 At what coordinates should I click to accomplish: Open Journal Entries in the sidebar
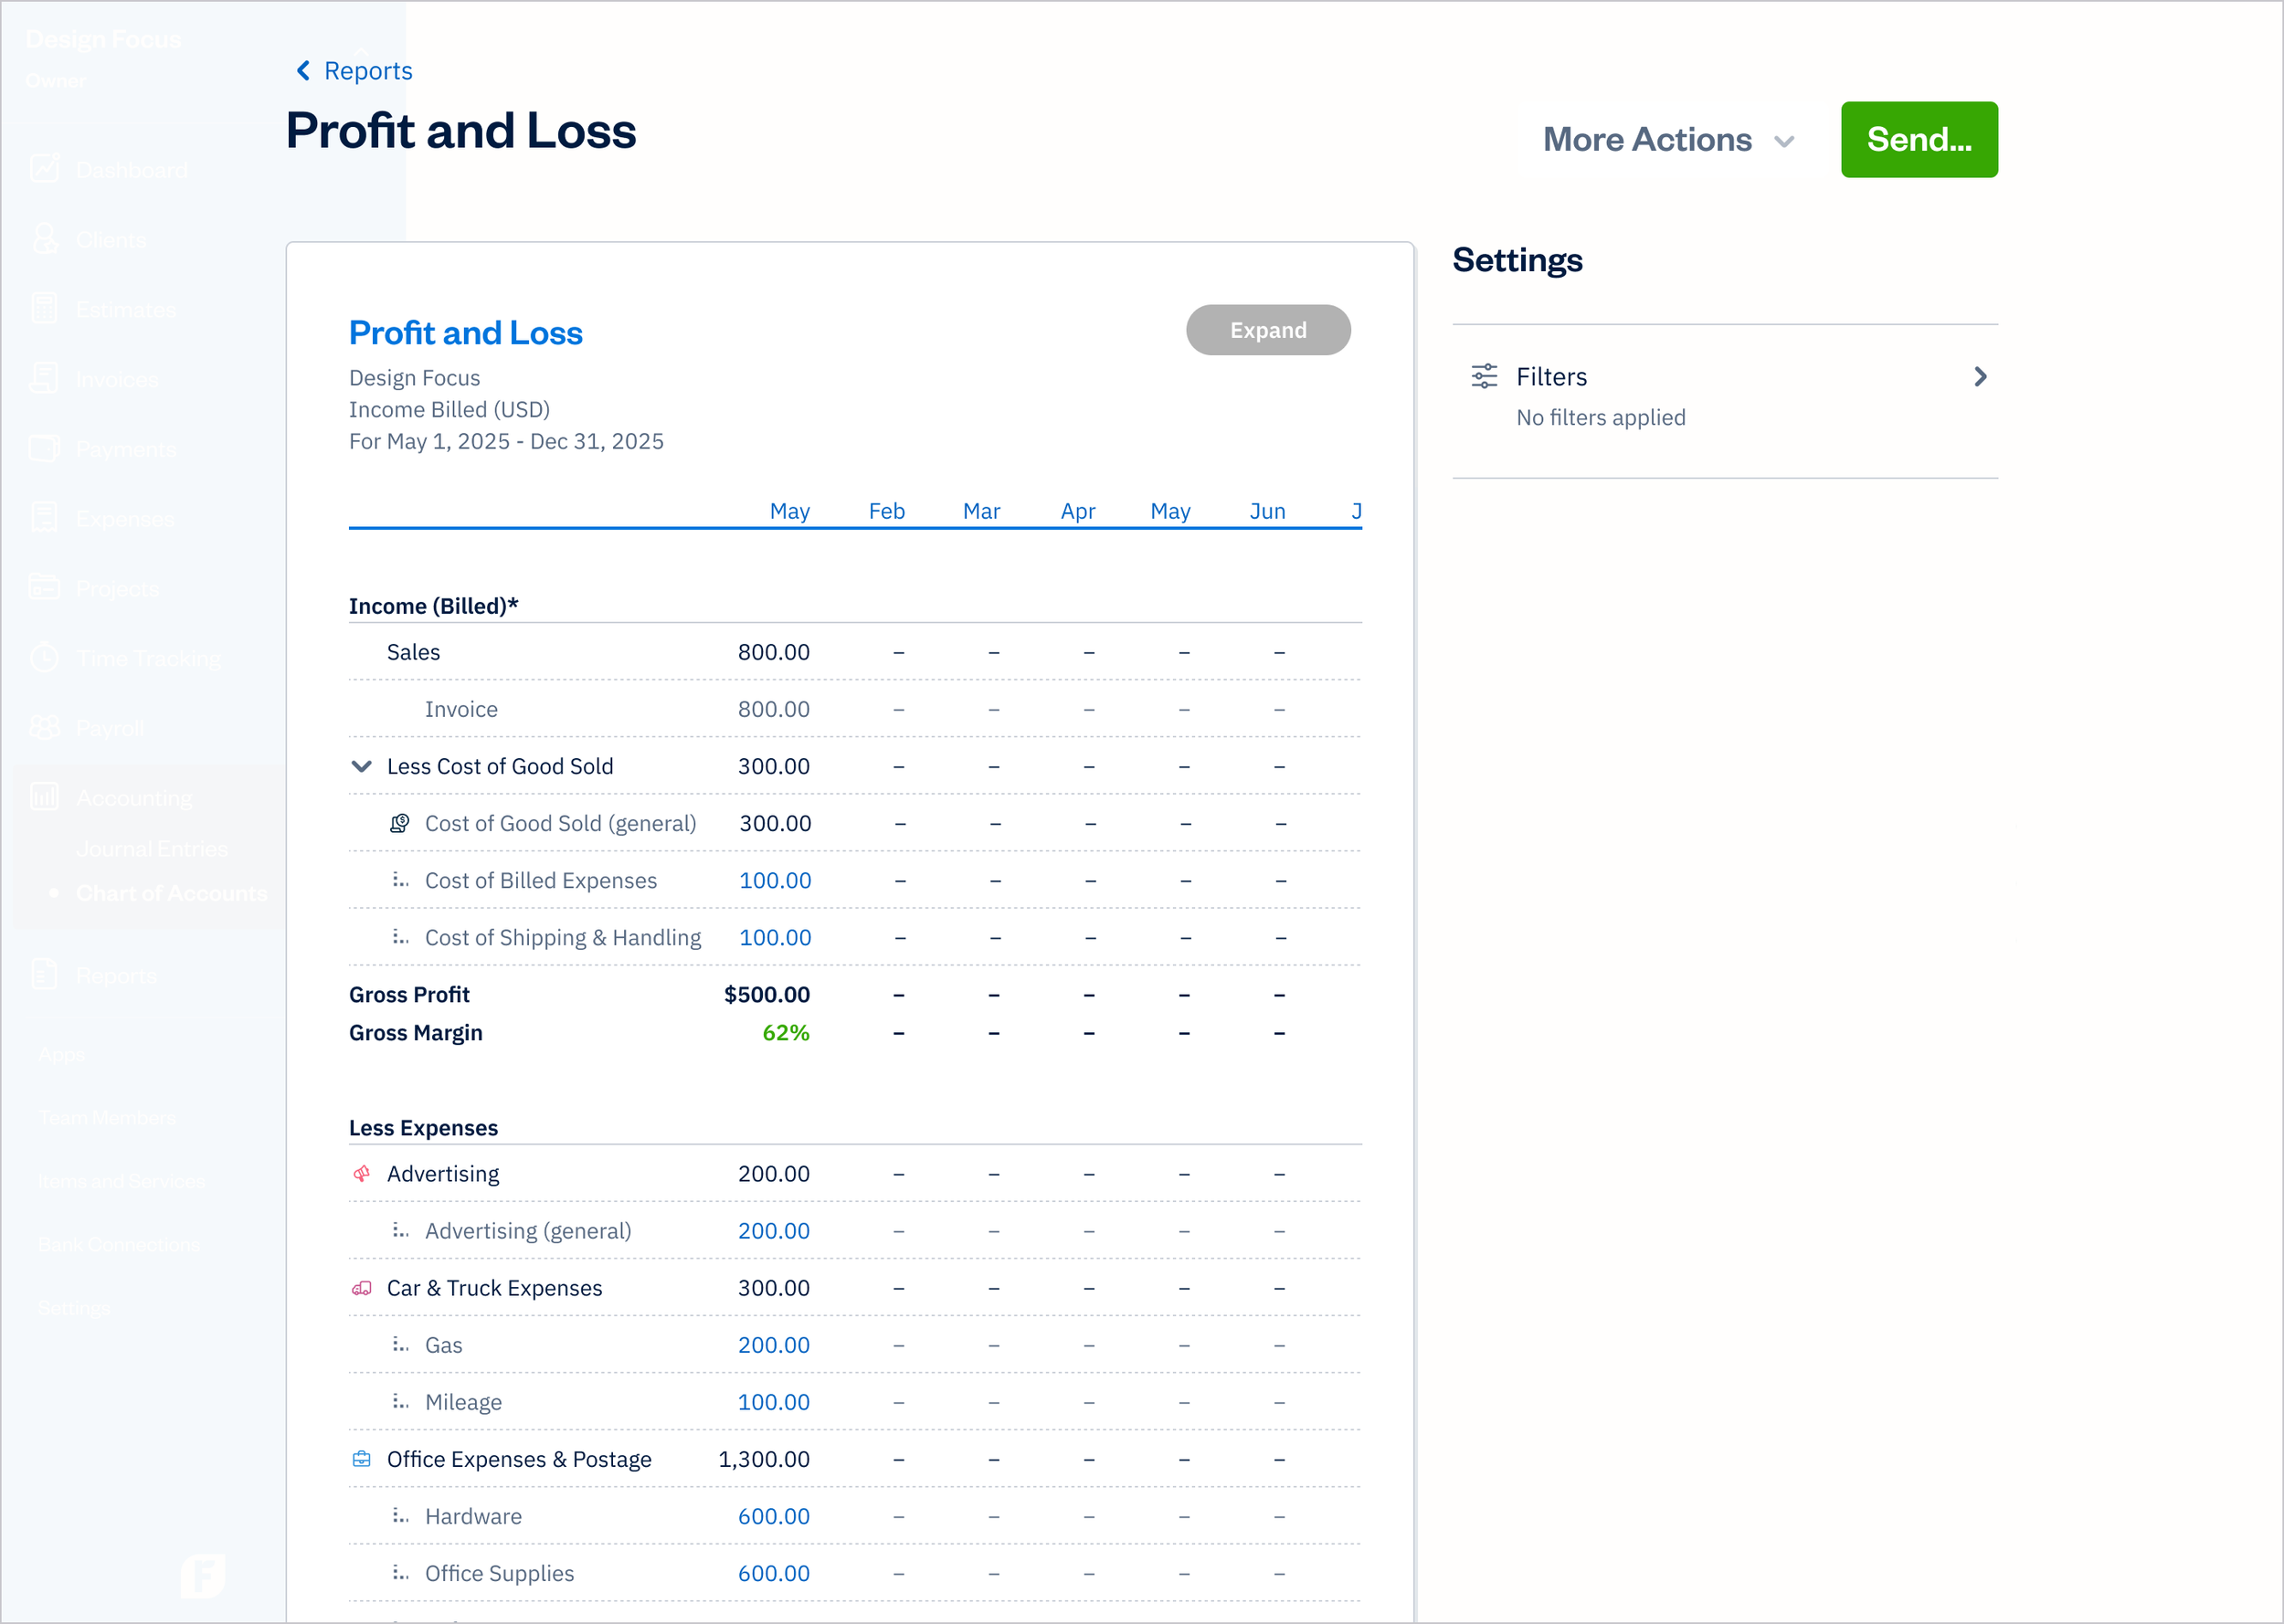pos(152,848)
